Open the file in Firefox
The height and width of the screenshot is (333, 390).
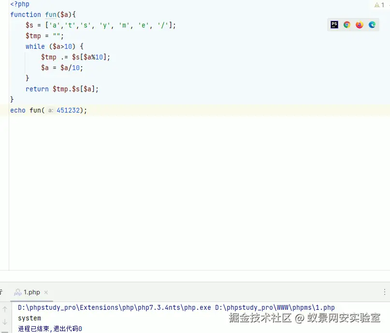(360, 25)
